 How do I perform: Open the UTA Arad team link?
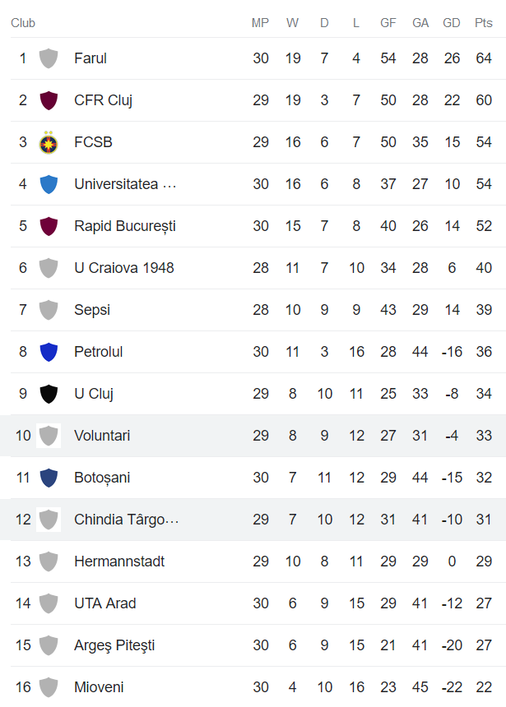click(105, 603)
